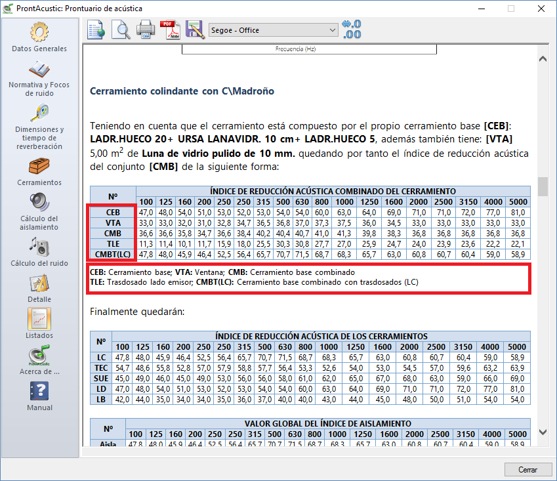Screen dimensions: 557x481
Task: Click the TEC row label
Action: [x=101, y=368]
